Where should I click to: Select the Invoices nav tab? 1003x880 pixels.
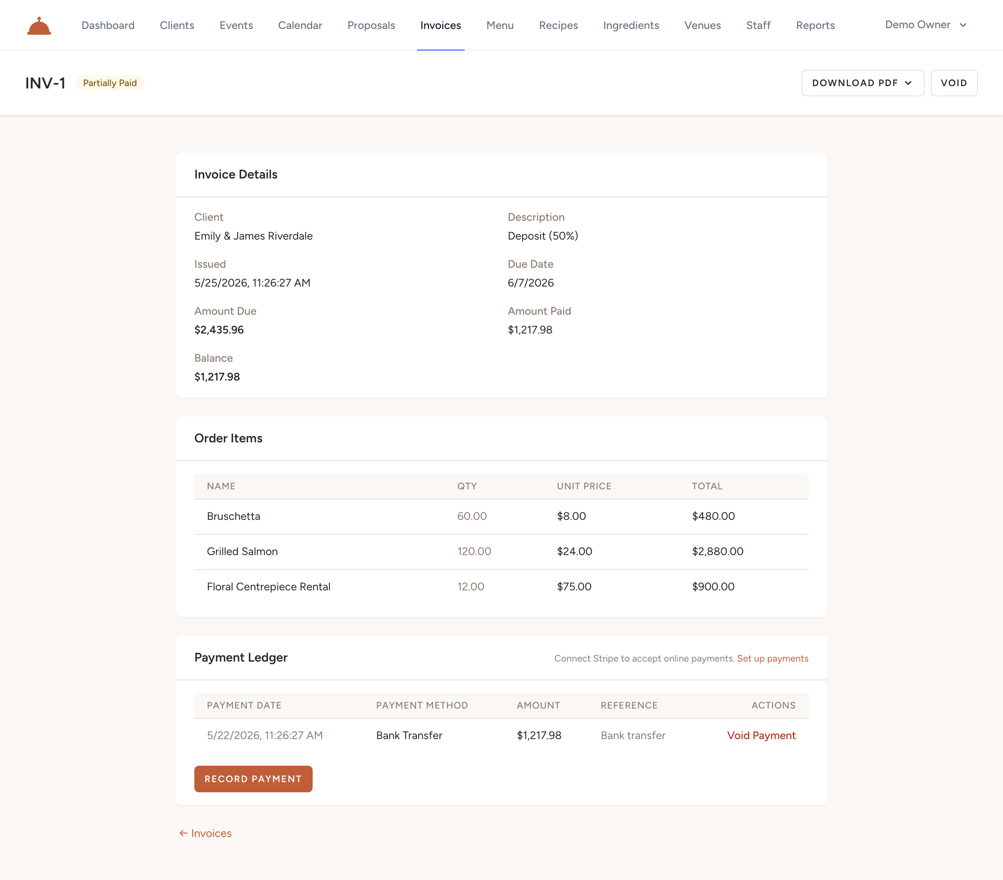point(441,25)
